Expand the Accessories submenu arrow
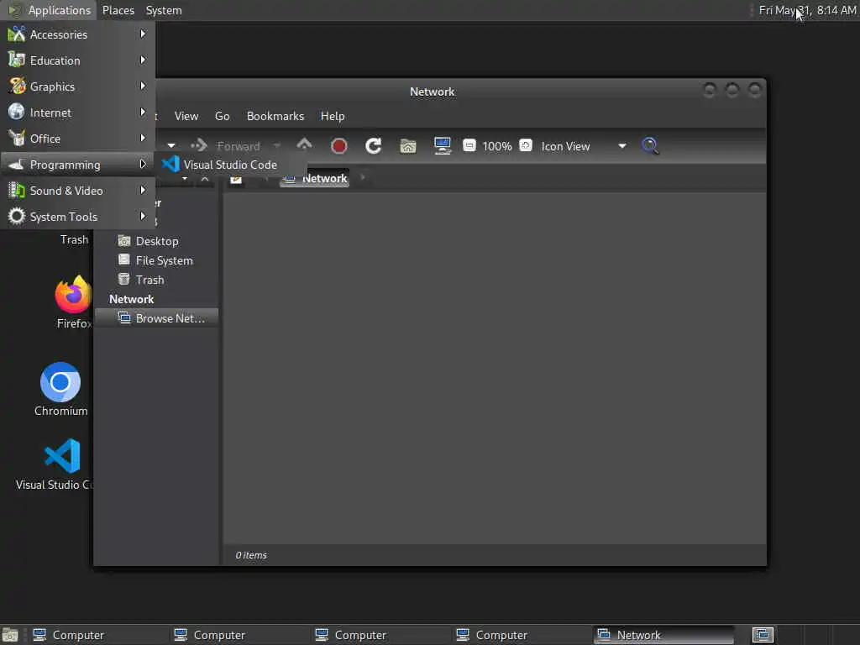The image size is (860, 645). pyautogui.click(x=143, y=34)
